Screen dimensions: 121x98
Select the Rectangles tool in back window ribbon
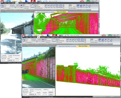click(x=60, y=6)
